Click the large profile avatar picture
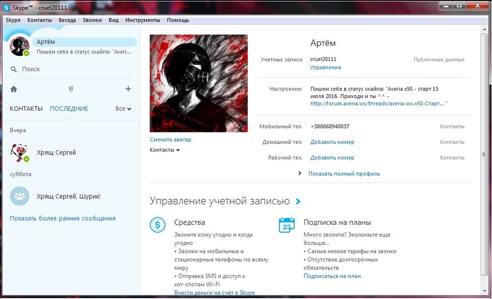The height and width of the screenshot is (299, 492). pos(199,83)
